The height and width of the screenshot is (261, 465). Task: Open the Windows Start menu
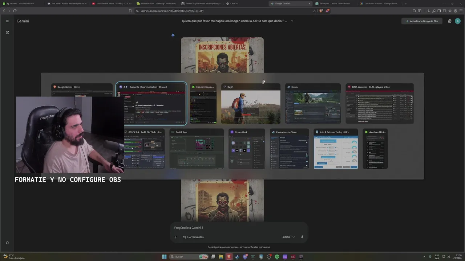click(164, 257)
